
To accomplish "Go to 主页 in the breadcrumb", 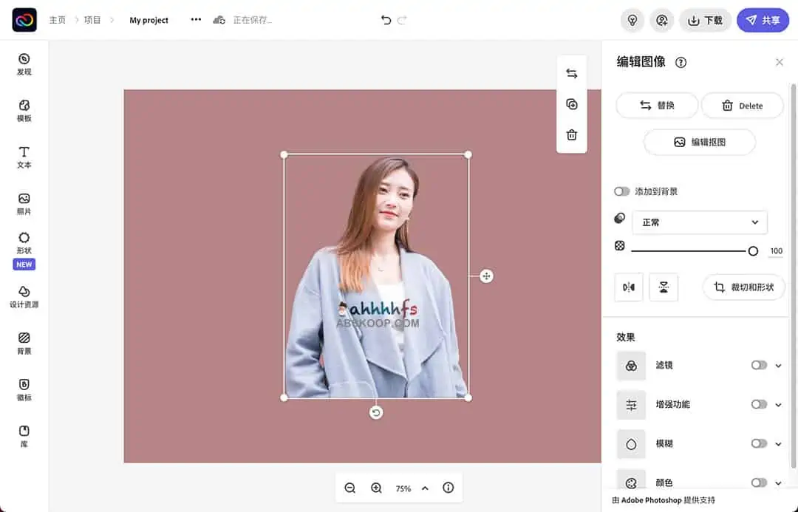I will click(57, 20).
